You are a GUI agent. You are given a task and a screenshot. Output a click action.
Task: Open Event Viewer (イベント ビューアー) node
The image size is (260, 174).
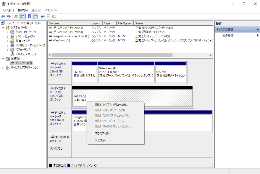click(x=25, y=36)
